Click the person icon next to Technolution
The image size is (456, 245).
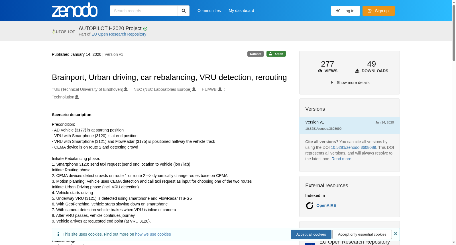pos(77,97)
